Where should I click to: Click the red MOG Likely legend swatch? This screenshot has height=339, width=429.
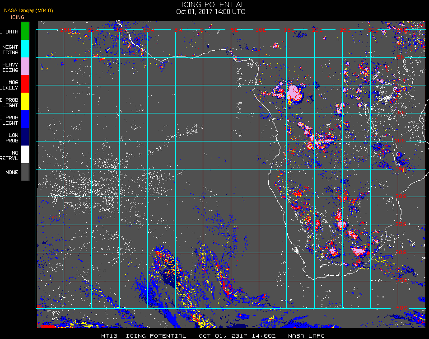(25, 84)
